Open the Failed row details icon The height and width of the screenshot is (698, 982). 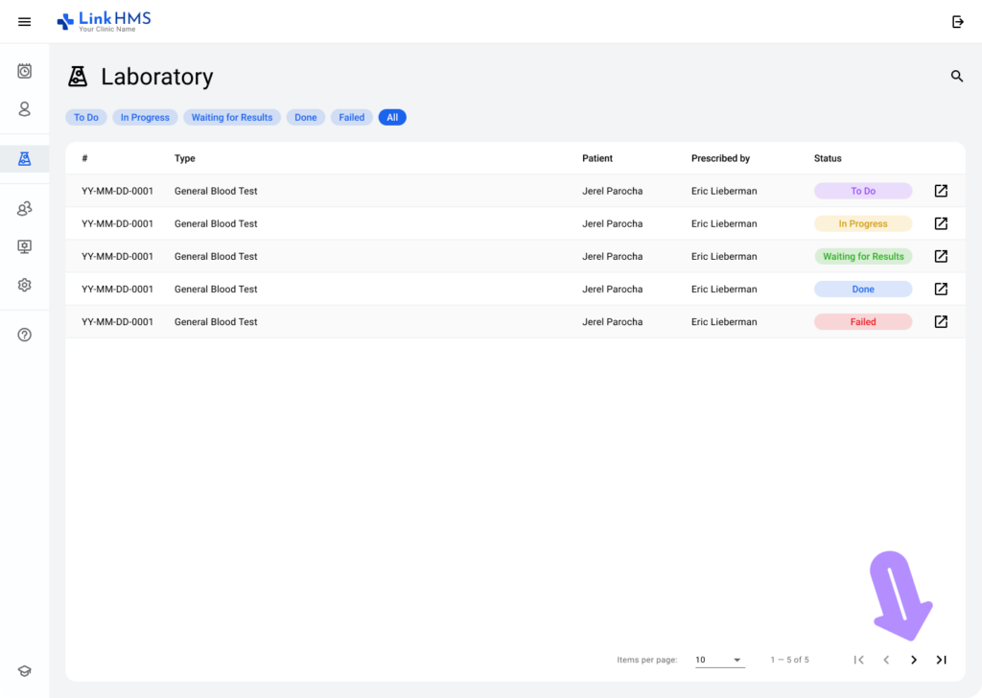pyautogui.click(x=941, y=322)
